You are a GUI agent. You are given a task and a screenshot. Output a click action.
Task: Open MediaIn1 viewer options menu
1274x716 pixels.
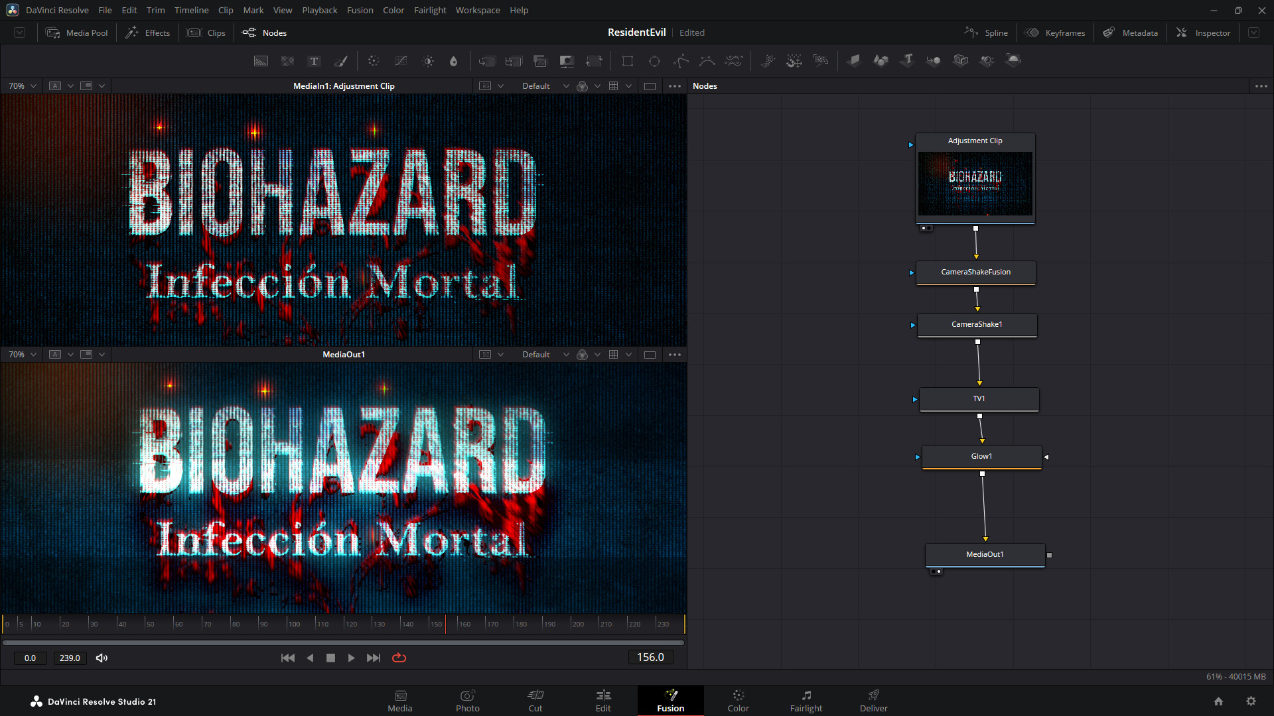tap(674, 86)
